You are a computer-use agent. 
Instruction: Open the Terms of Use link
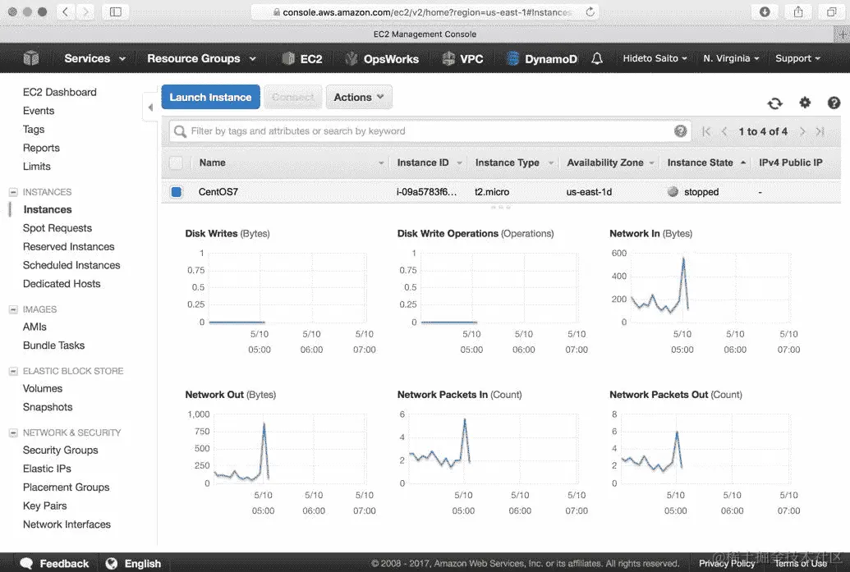(802, 563)
